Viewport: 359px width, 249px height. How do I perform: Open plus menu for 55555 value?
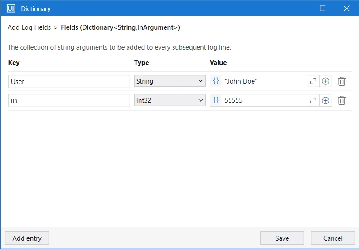click(325, 100)
